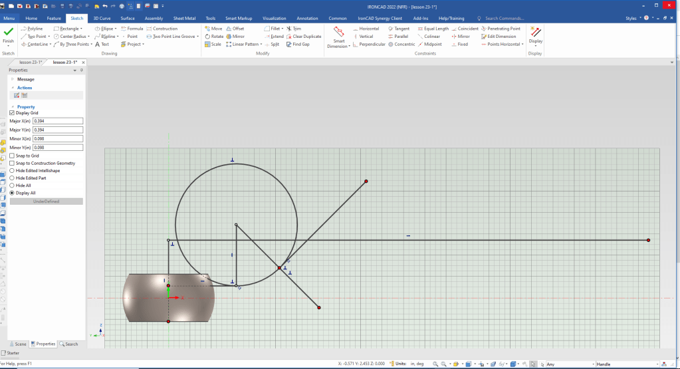Select the Polyline drawing tool

point(35,29)
